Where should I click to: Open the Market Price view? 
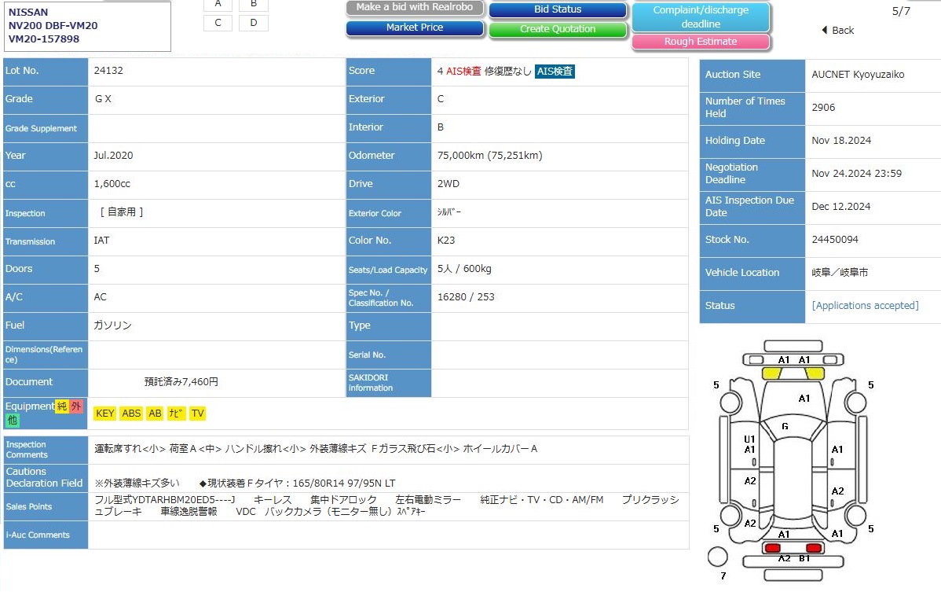415,28
